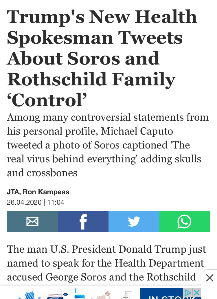Tap the word 'Control' in the headline
Image resolution: width=217 pixels, height=299 pixels.
click(47, 100)
